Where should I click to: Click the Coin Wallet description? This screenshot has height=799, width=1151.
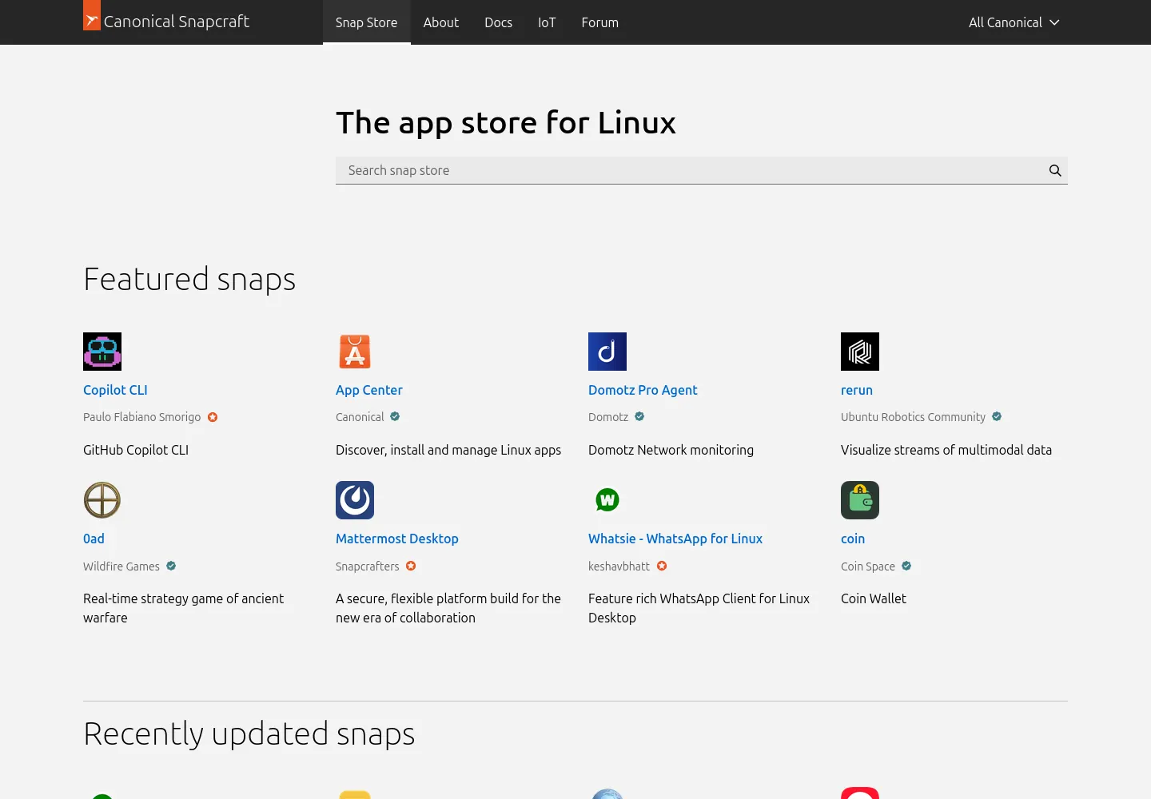(x=874, y=598)
